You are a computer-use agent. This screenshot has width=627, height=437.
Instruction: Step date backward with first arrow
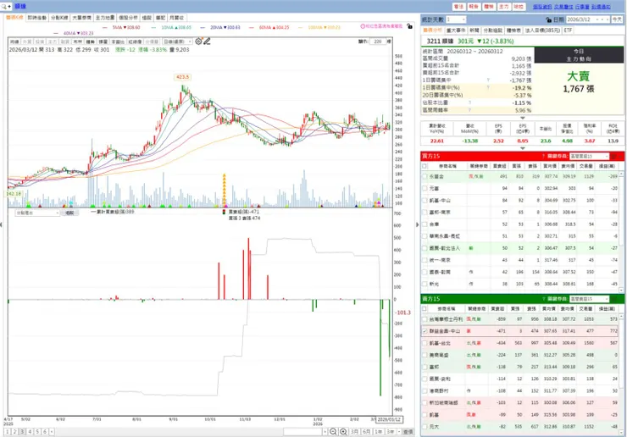598,19
